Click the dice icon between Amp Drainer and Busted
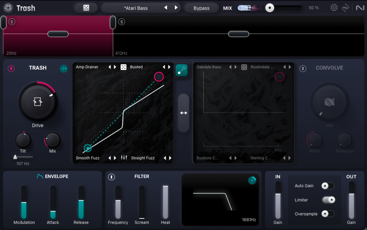 [124, 67]
